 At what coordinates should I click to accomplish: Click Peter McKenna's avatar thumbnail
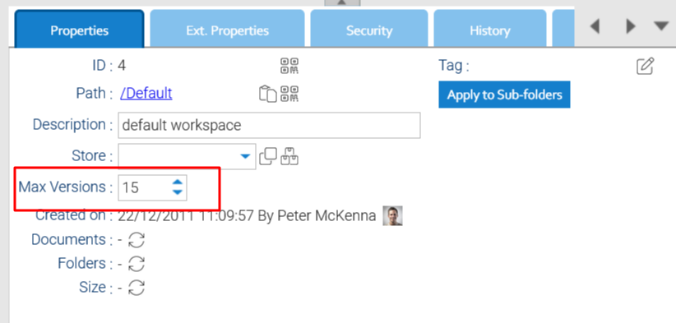pos(392,216)
